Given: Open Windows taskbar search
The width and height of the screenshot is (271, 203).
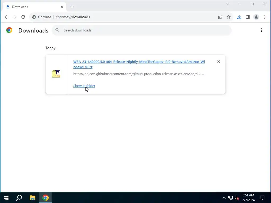Looking at the screenshot, I should click(x=19, y=198).
